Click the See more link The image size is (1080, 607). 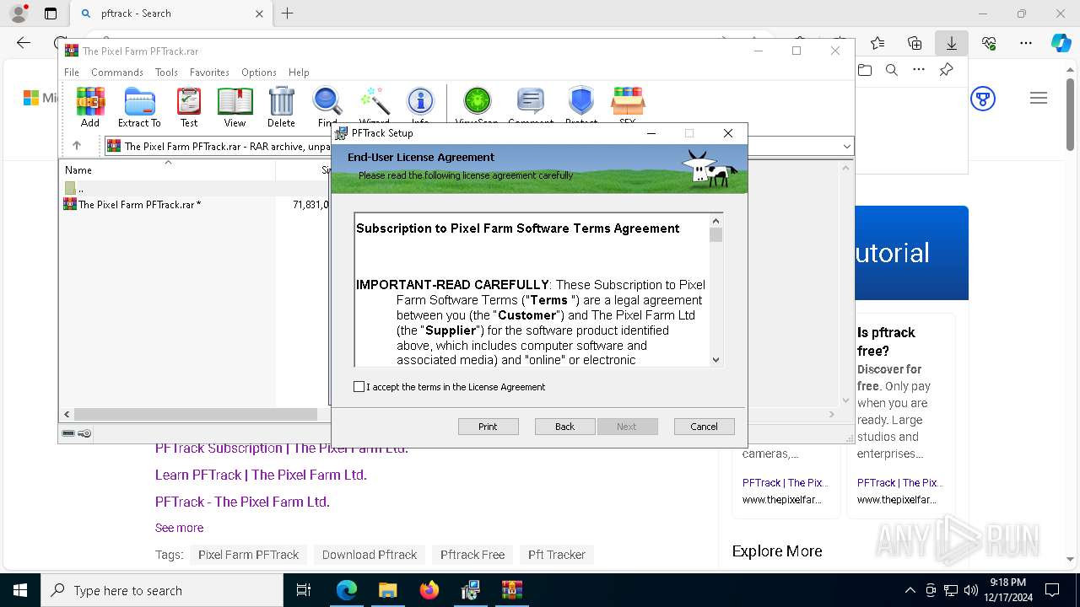click(179, 528)
